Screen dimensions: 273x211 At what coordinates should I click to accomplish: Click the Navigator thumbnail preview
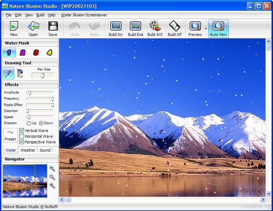[x=25, y=181]
